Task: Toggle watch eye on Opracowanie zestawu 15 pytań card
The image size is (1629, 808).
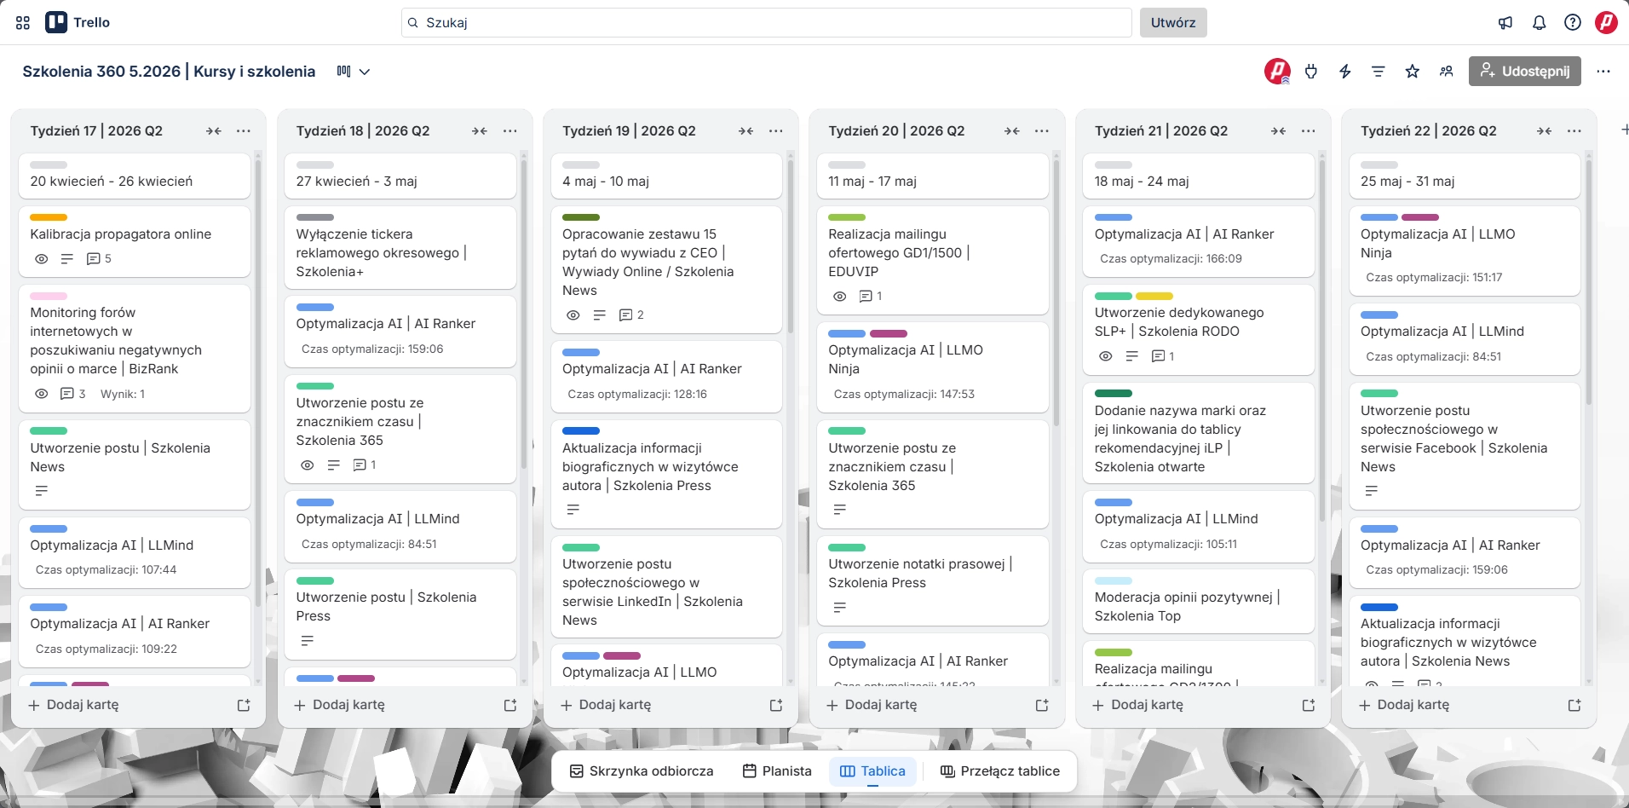Action: (x=573, y=315)
